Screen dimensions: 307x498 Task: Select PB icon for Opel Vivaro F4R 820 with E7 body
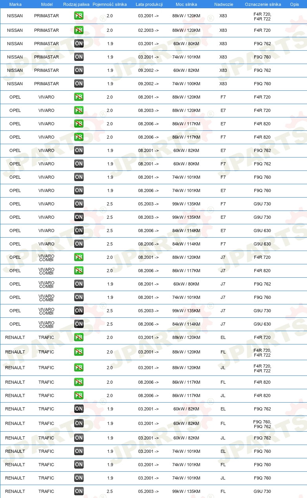tap(79, 124)
